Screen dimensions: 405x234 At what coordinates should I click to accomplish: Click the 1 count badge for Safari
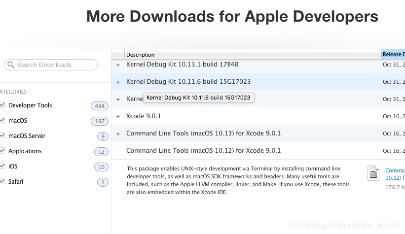(x=103, y=182)
